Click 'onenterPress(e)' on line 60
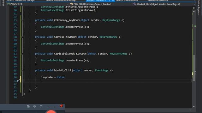The image size is (202, 113). [x=77, y=44]
